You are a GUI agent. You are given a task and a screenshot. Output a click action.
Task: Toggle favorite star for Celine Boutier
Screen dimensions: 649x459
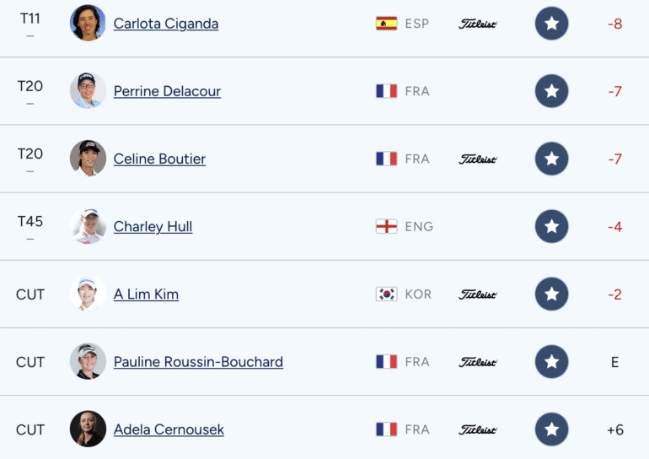click(551, 159)
